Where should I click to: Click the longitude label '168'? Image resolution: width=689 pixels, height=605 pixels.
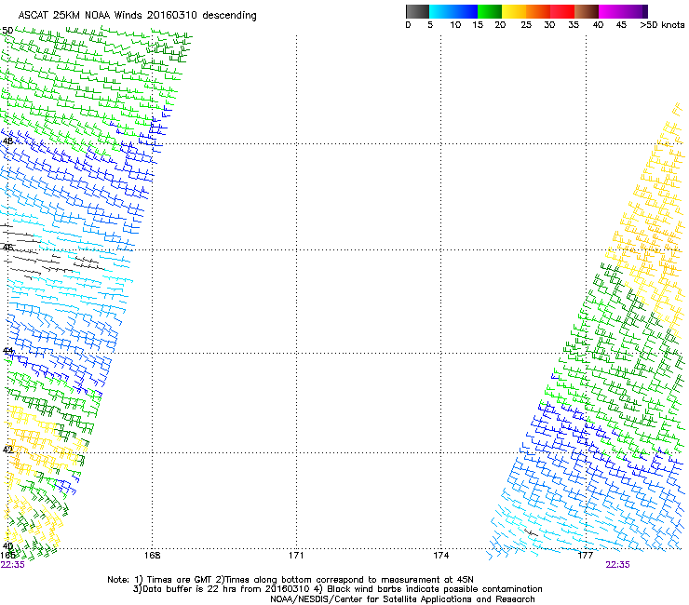(152, 556)
